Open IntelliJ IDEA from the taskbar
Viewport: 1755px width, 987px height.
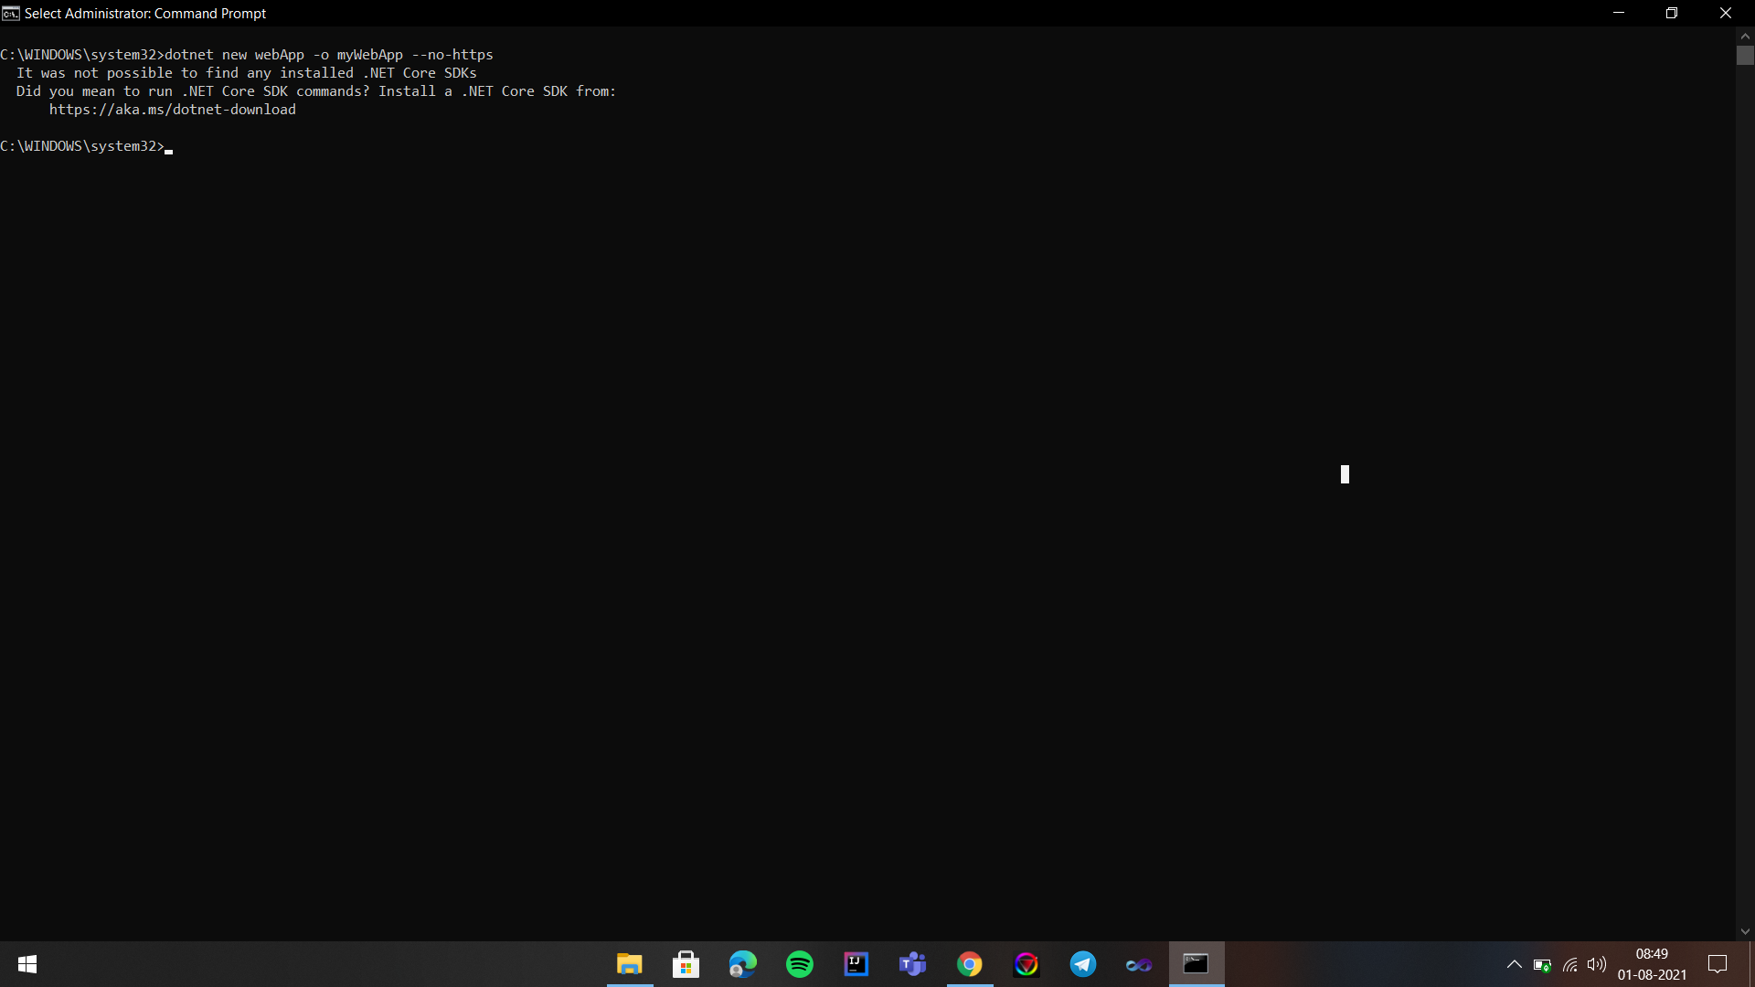pos(856,964)
